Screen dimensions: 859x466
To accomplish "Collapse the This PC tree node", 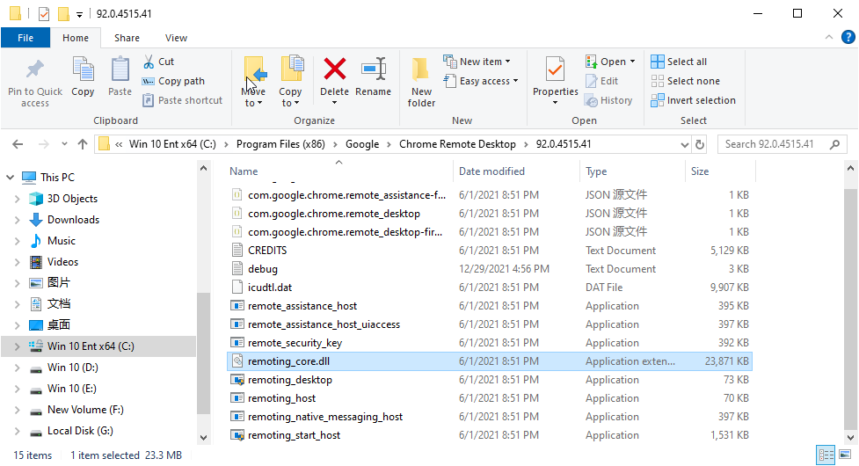I will pyautogui.click(x=10, y=178).
